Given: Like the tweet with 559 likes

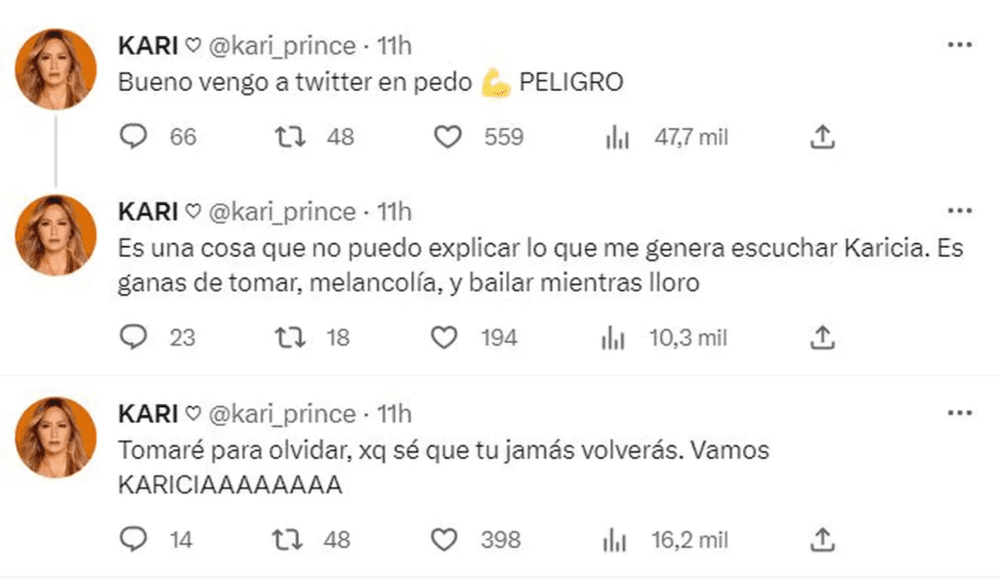Looking at the screenshot, I should pyautogui.click(x=446, y=138).
